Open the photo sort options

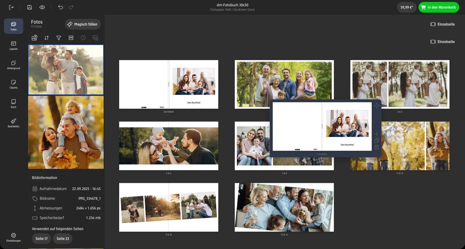click(46, 38)
